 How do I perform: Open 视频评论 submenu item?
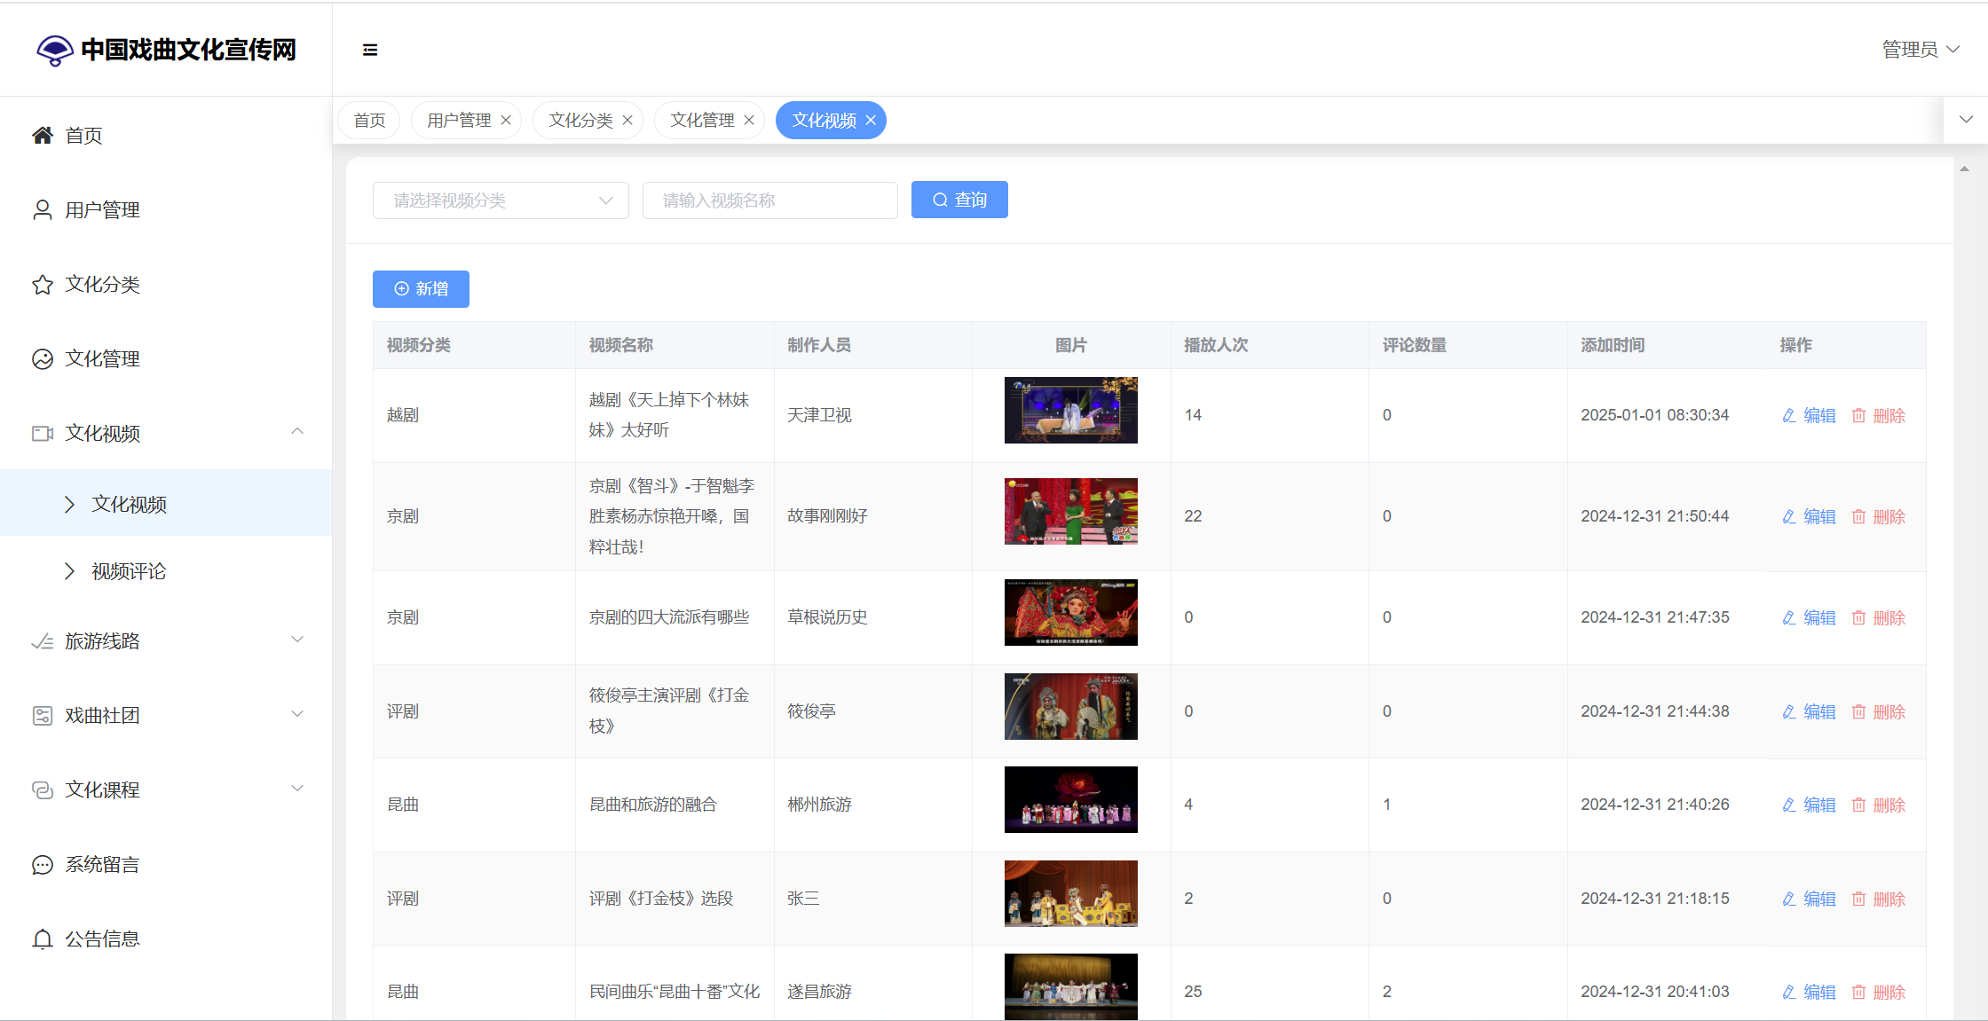coord(129,571)
